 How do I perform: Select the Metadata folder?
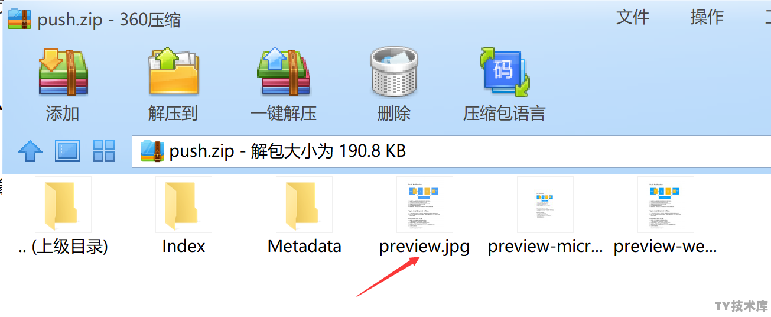[x=304, y=205]
